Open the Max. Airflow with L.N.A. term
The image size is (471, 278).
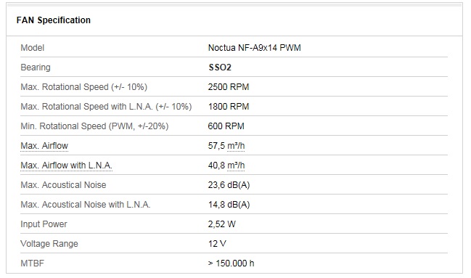tap(66, 165)
